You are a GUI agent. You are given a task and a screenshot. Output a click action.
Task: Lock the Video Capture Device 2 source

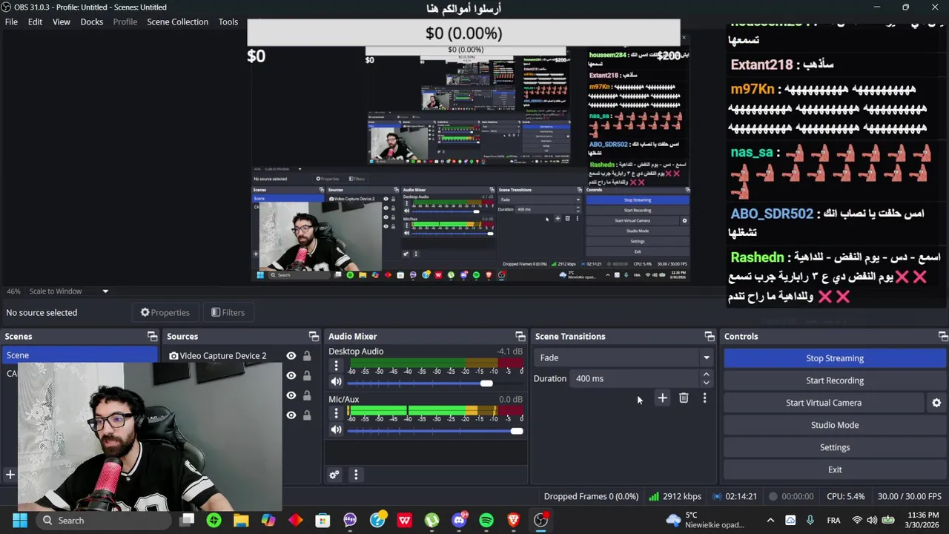click(307, 356)
